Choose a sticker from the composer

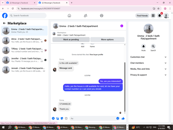point(62,118)
